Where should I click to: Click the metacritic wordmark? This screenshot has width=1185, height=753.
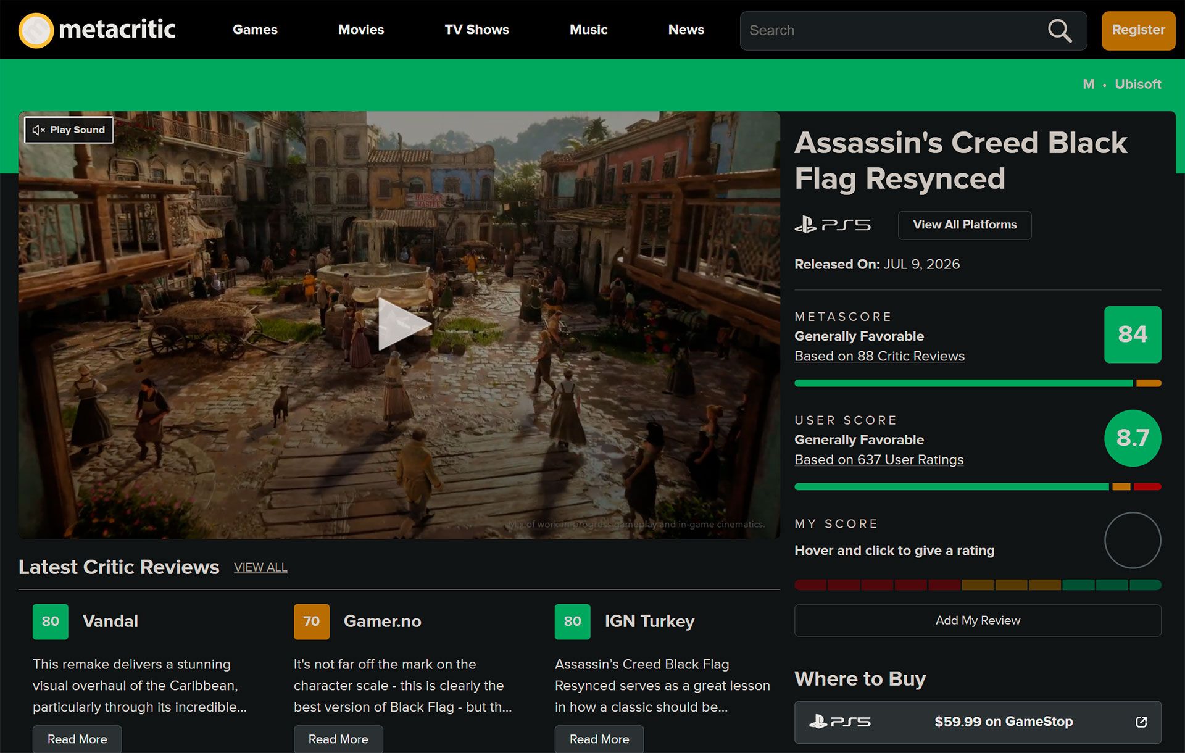[x=117, y=30]
